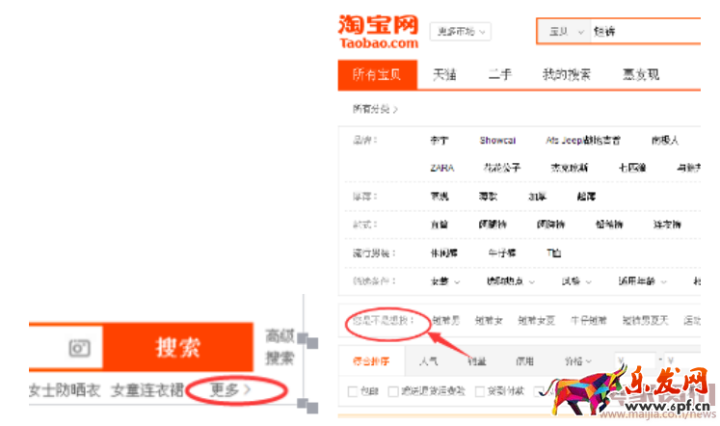720x426 pixels.
Task: Choose 加厚 thickness filter
Action: pos(537,197)
